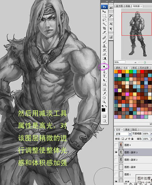Screen dimensions: 152x185
Task: Pick the yellow swatch in top row
Action: coord(127,72)
